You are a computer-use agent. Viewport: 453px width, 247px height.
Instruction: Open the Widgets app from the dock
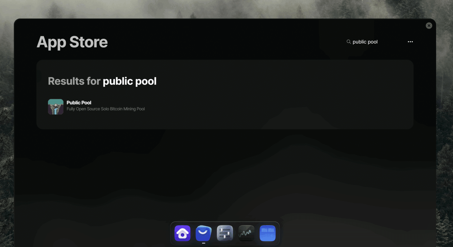click(267, 233)
